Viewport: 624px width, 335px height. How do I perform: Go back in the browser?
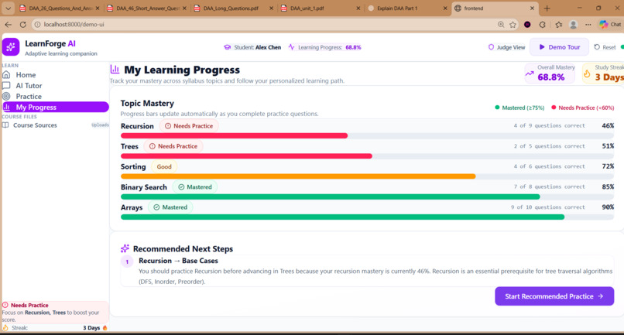[8, 24]
